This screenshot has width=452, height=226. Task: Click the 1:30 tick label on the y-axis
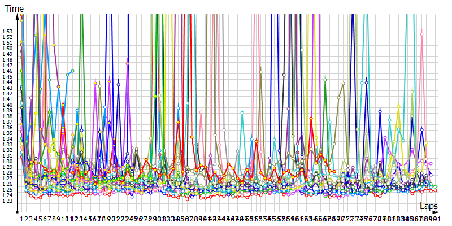coord(8,162)
